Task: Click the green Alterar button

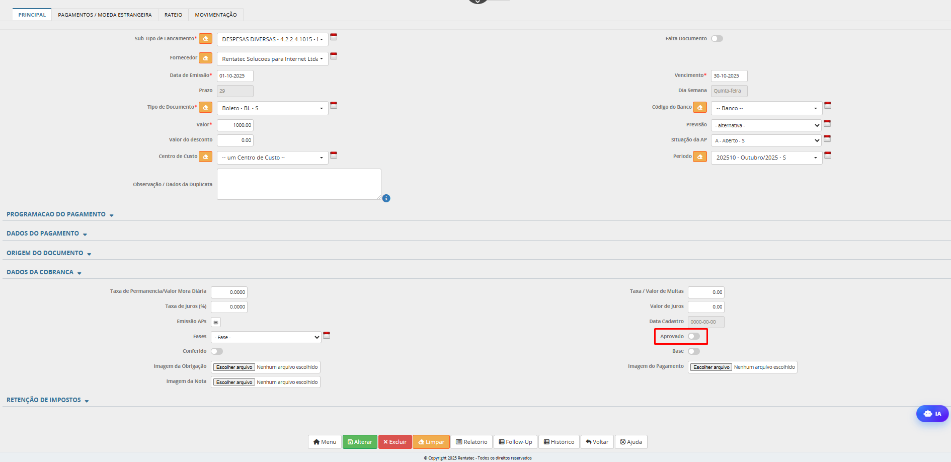Action: (x=360, y=442)
